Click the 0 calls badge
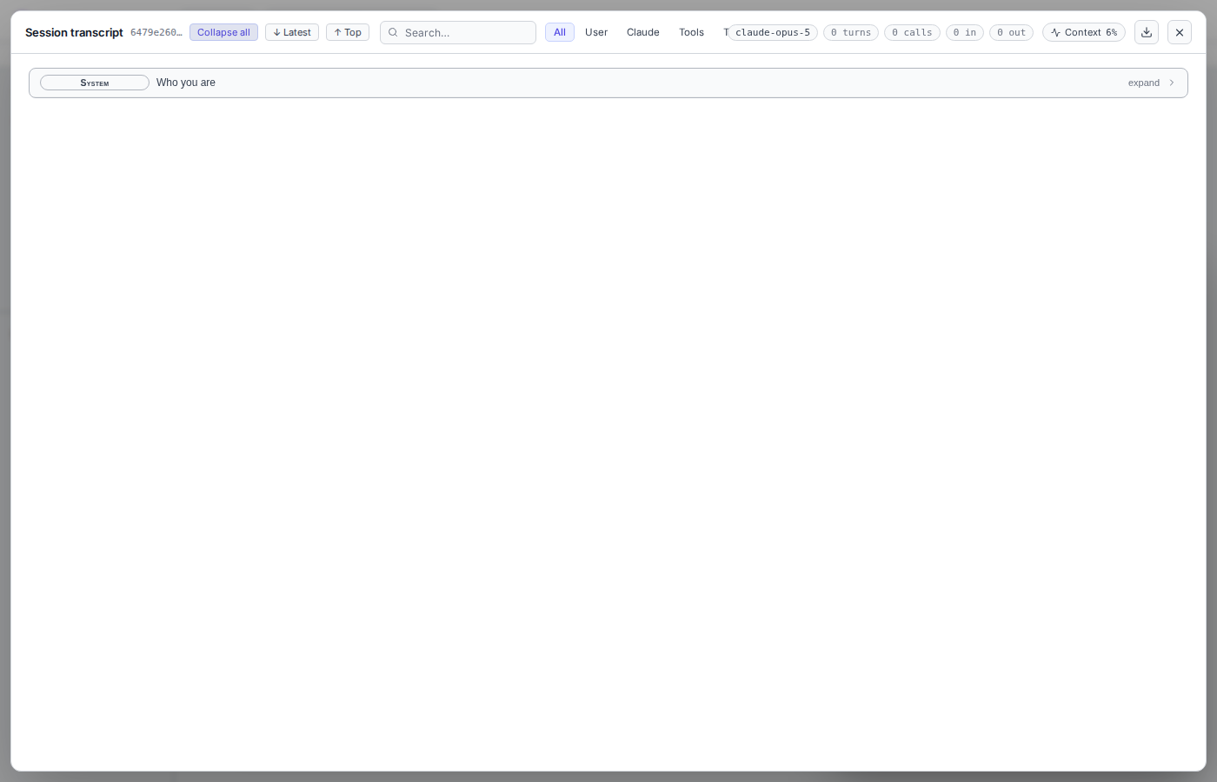The height and width of the screenshot is (782, 1217). coord(912,32)
